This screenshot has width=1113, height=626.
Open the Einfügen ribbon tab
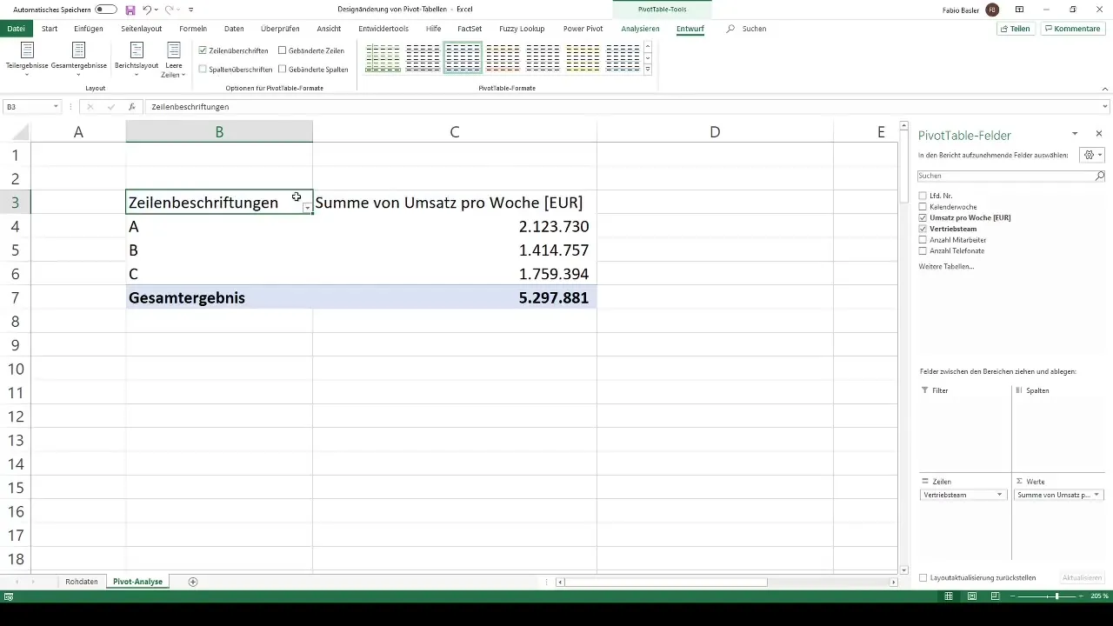pos(89,29)
